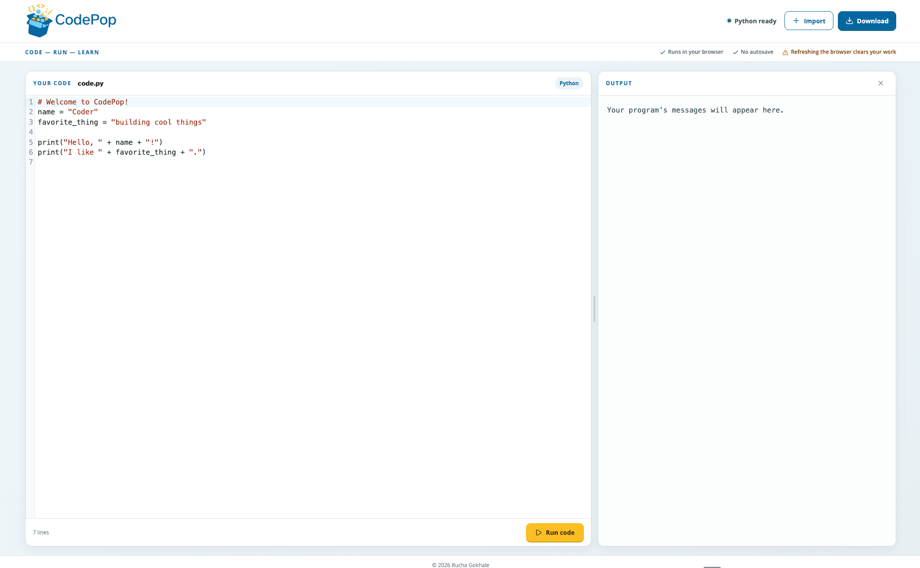Click the warning triangle icon
This screenshot has height=568, width=920.
click(x=785, y=52)
